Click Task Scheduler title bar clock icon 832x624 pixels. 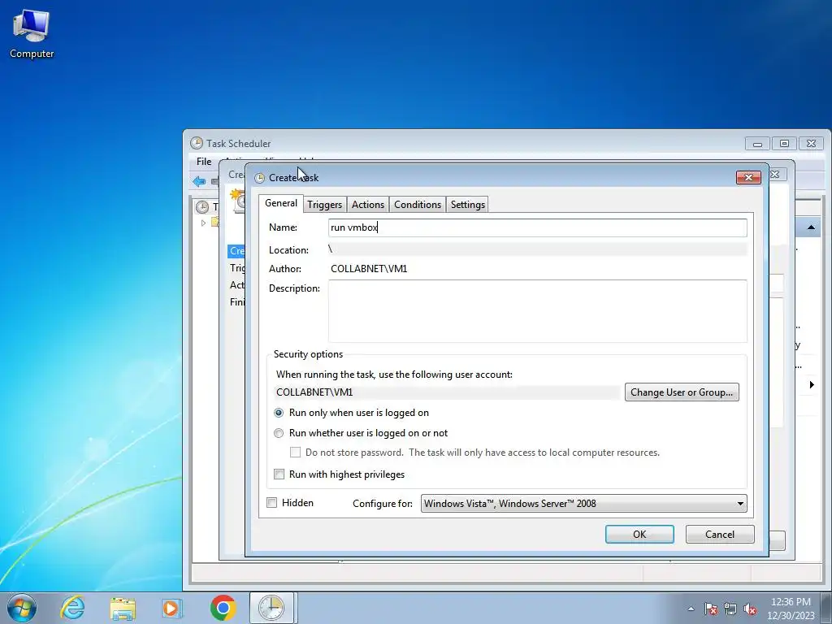tap(197, 143)
